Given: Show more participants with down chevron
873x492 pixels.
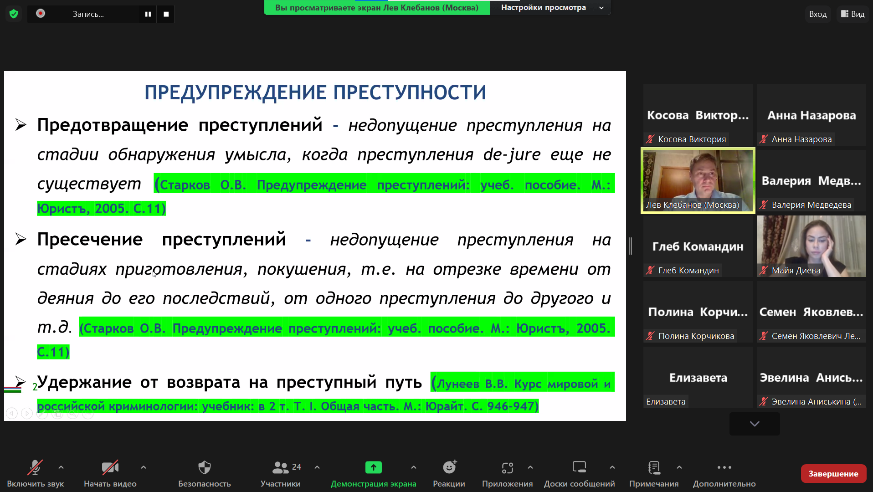Looking at the screenshot, I should click(x=755, y=424).
